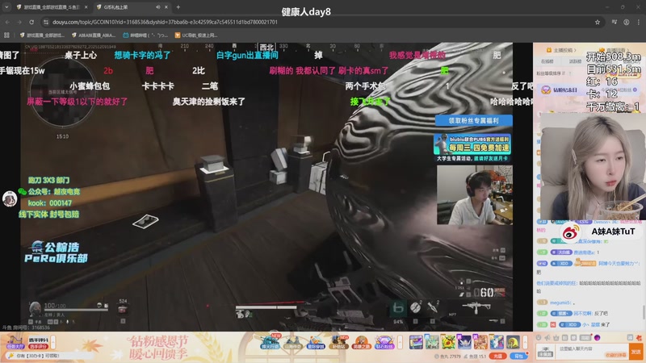Open the apps grid in bookmarks bar
Viewport: 646px width, 363px height.
(x=6, y=35)
